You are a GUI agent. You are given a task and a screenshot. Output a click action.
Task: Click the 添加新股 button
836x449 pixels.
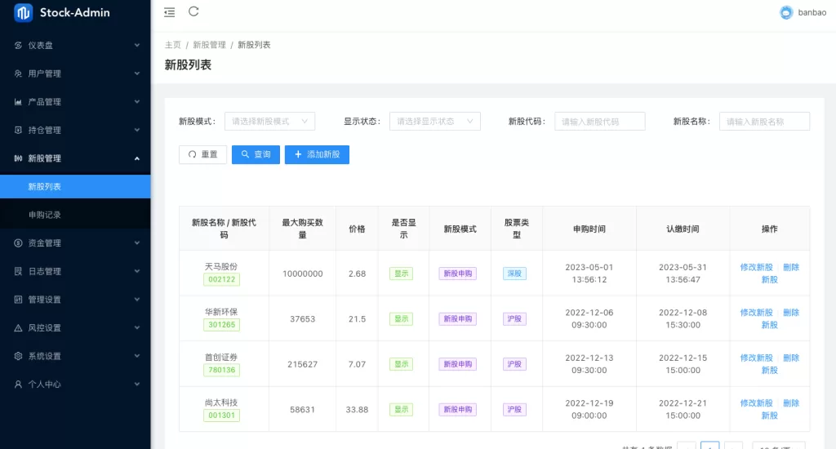click(x=318, y=154)
